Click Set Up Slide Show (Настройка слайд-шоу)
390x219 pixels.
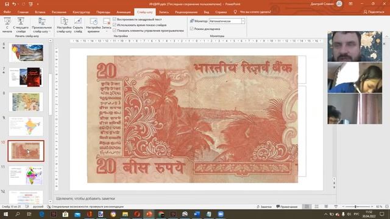(x=64, y=25)
